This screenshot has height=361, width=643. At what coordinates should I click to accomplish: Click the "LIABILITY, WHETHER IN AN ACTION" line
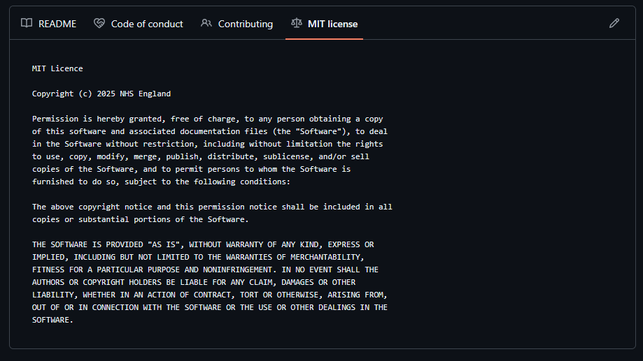coord(209,295)
